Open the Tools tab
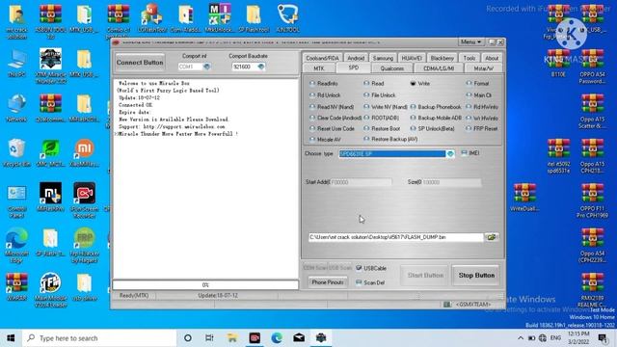This screenshot has width=617, height=347. tap(469, 58)
